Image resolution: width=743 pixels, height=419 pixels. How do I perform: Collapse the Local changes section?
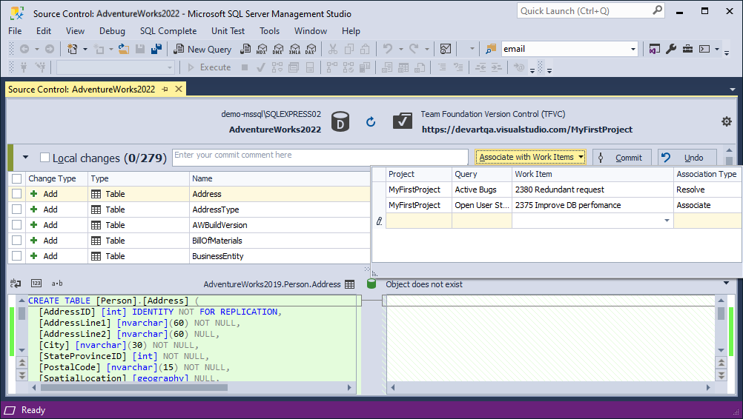tap(26, 157)
